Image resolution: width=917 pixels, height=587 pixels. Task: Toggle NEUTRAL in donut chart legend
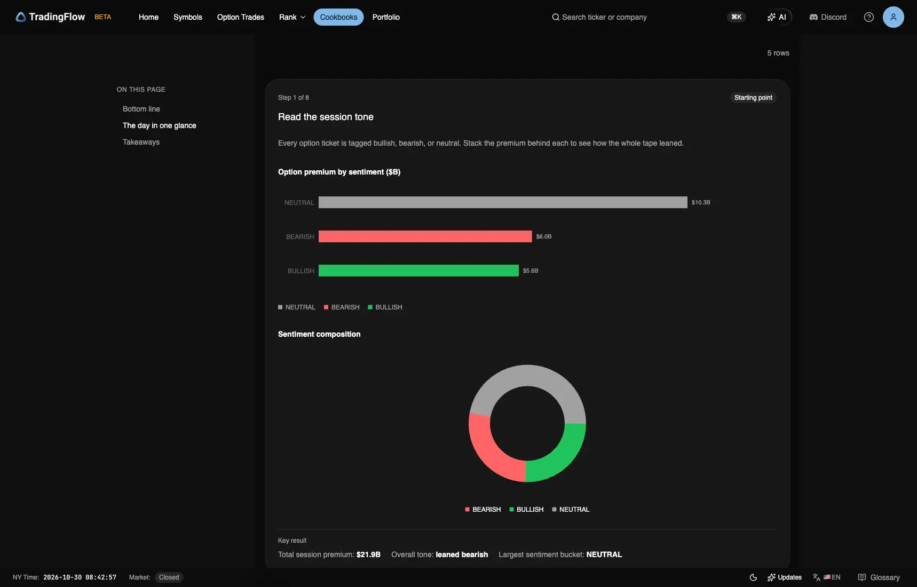click(x=571, y=510)
